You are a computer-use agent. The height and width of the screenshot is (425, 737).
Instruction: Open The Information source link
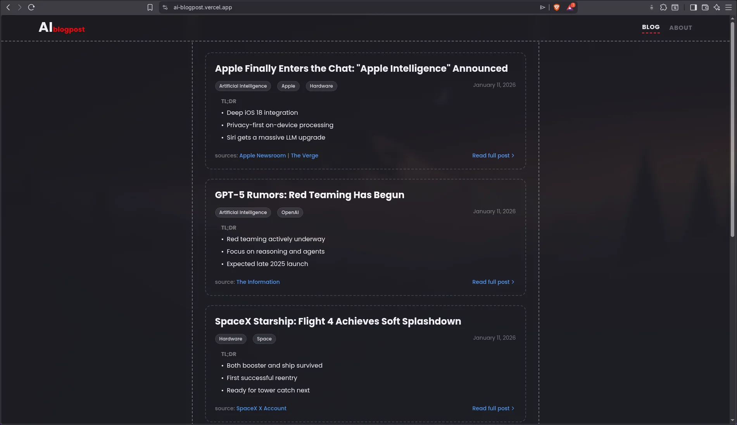[x=258, y=282]
